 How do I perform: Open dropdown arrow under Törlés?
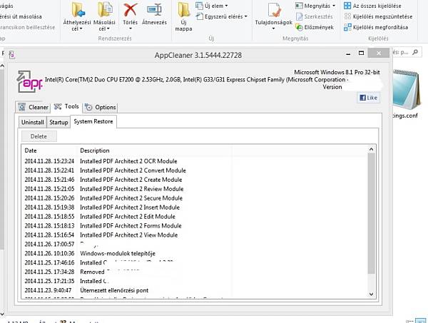[131, 29]
